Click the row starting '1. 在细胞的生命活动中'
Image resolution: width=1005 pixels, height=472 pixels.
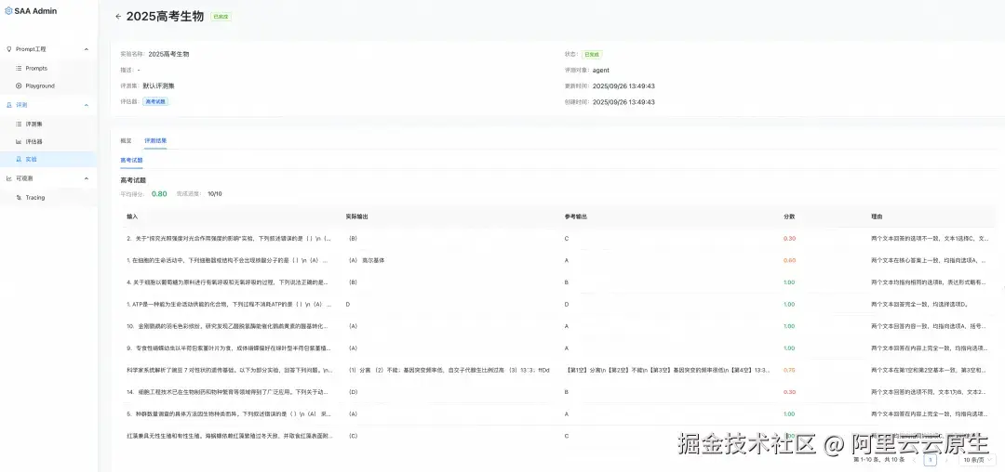[x=557, y=260]
